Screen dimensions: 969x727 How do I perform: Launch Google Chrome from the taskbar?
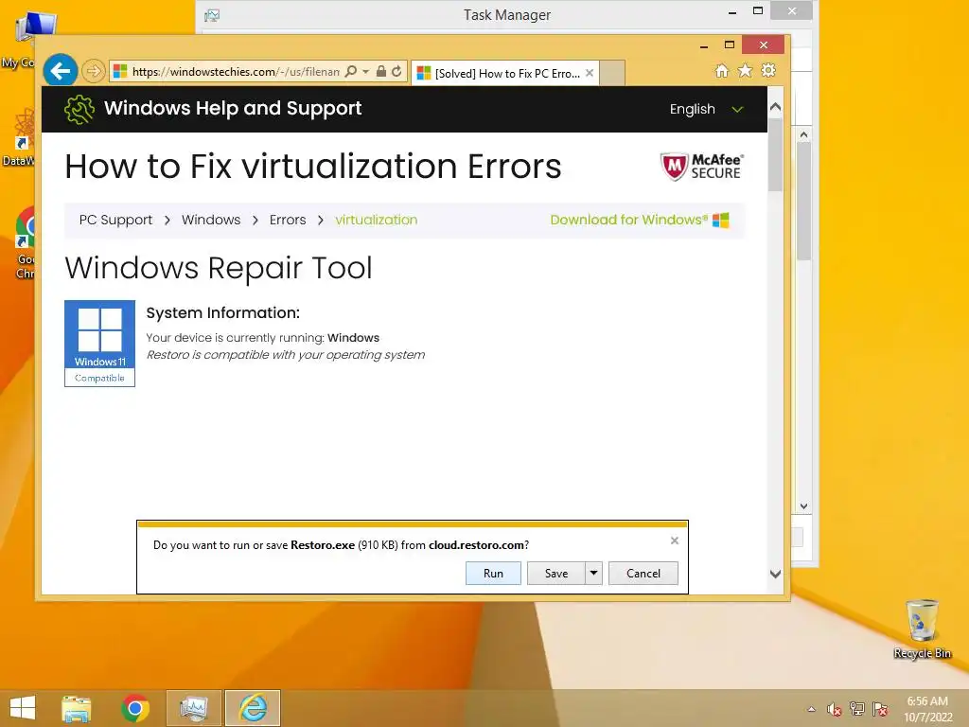(135, 708)
